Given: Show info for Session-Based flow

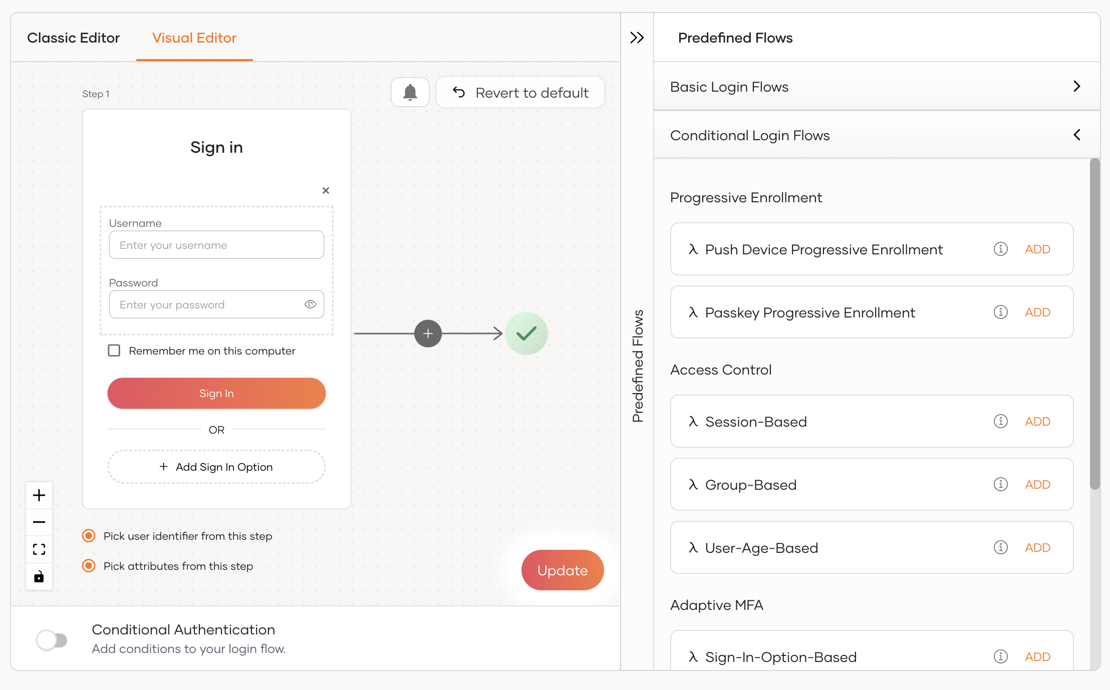Looking at the screenshot, I should pyautogui.click(x=1000, y=421).
